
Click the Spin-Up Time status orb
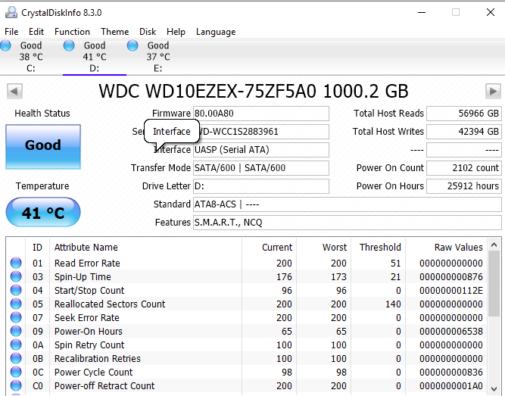tap(16, 277)
